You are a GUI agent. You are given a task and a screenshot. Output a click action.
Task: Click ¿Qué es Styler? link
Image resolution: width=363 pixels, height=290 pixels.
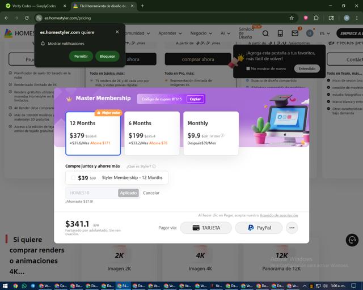coord(138,167)
